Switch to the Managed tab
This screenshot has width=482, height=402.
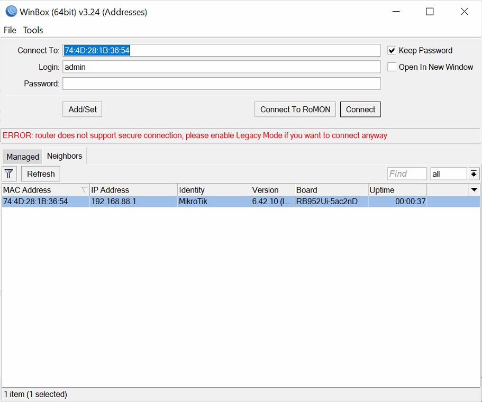[23, 157]
